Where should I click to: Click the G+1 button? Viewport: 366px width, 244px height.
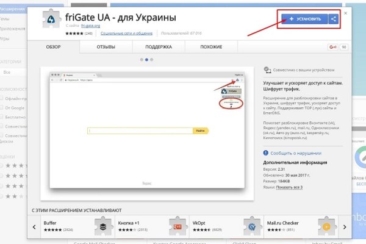tap(334, 47)
